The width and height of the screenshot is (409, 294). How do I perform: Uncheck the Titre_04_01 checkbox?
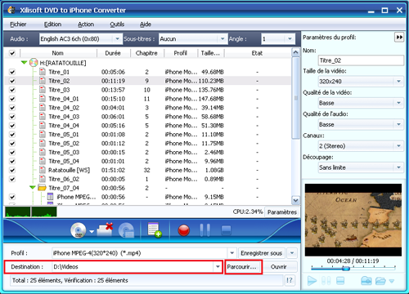click(x=12, y=99)
